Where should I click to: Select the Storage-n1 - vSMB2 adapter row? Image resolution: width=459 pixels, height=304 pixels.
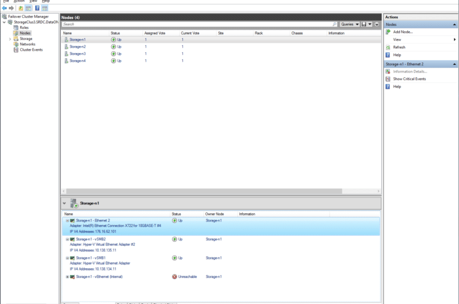pyautogui.click(x=221, y=244)
